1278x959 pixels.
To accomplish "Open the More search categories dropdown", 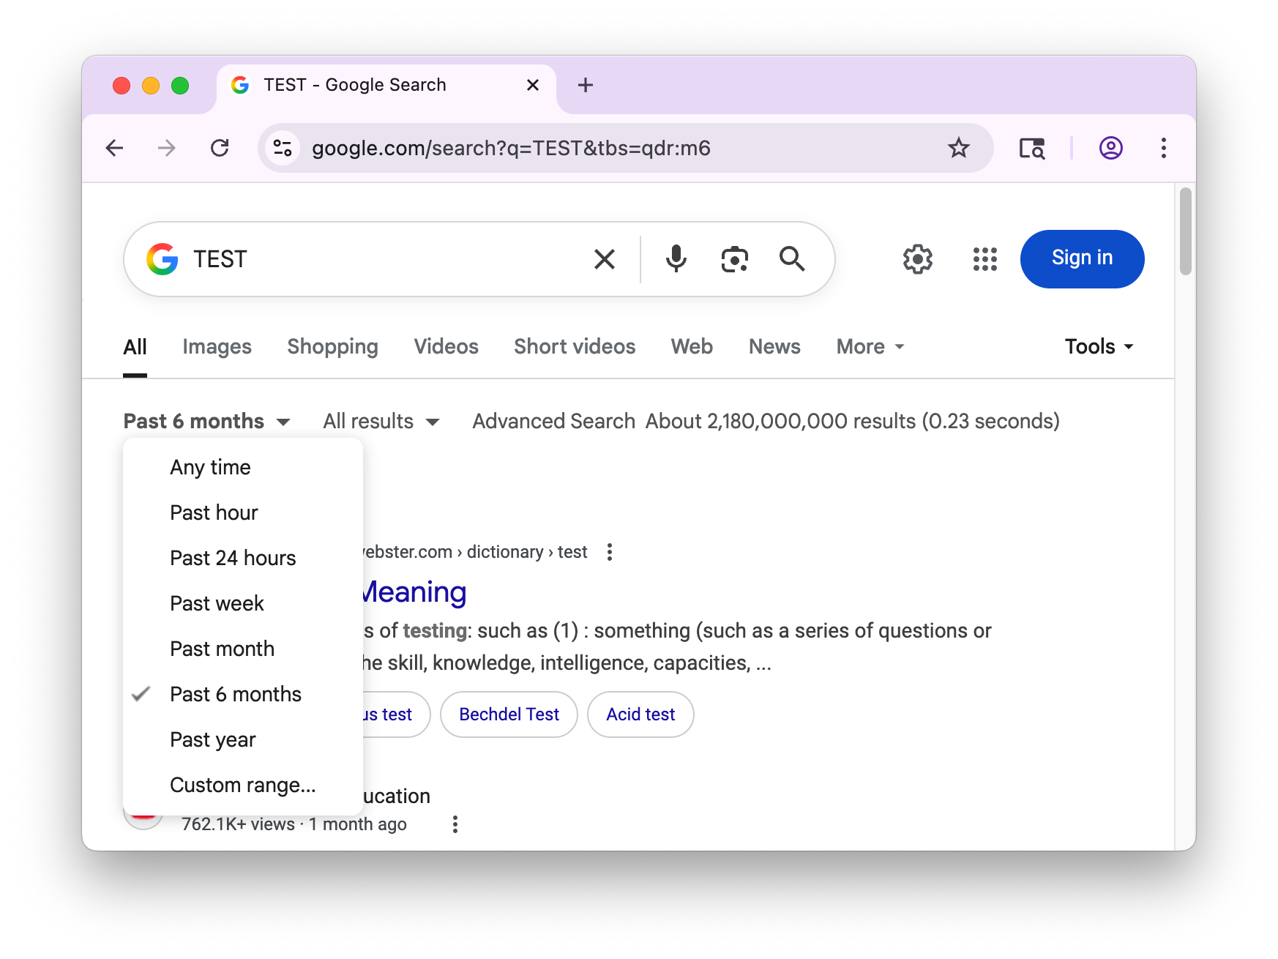I will tap(870, 347).
